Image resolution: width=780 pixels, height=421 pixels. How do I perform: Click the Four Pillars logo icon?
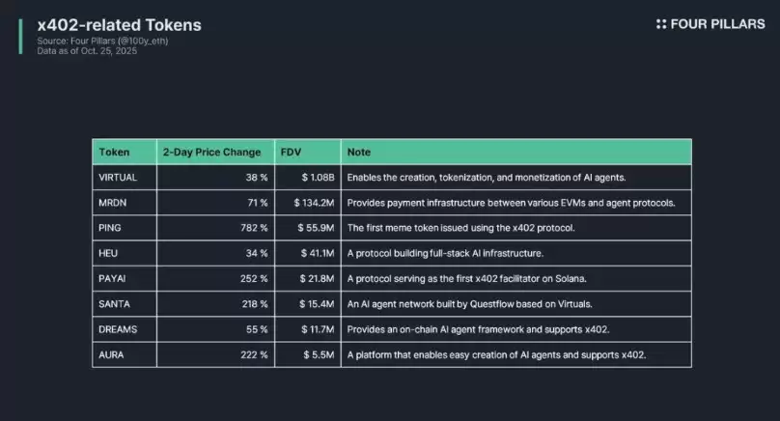click(x=661, y=24)
